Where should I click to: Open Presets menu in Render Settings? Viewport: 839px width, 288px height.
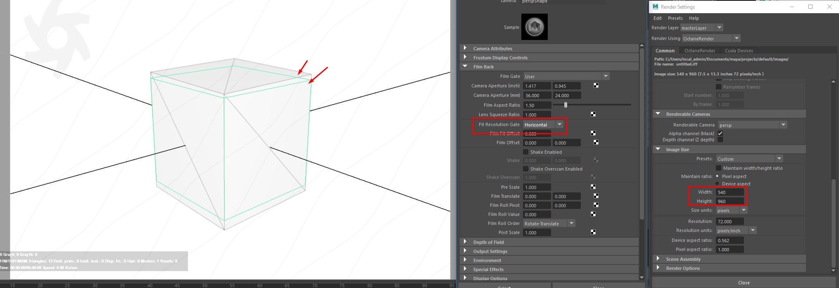[675, 18]
